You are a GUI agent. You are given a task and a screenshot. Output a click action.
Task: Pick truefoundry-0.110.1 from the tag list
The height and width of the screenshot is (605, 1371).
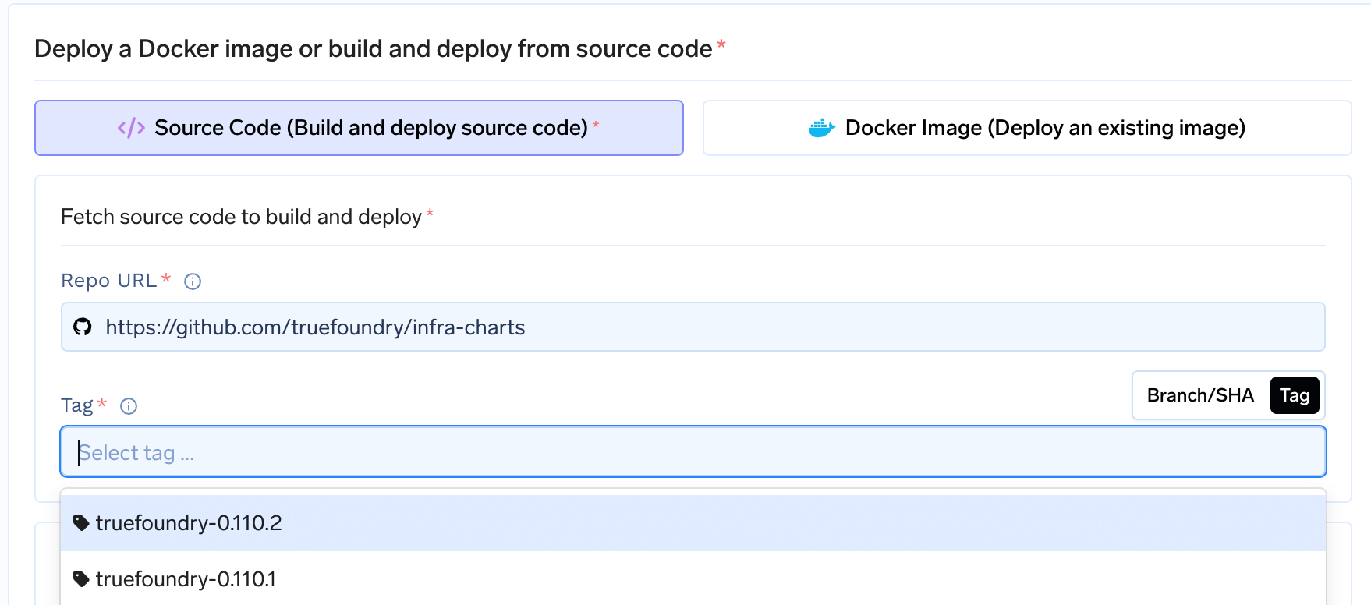click(186, 579)
